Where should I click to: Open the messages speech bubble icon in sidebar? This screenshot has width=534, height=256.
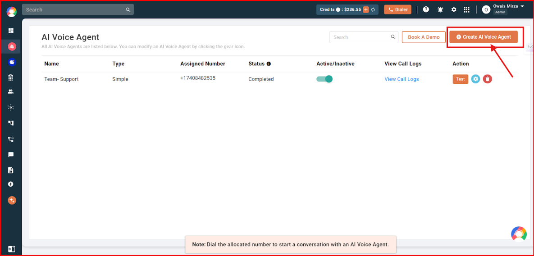tap(11, 154)
